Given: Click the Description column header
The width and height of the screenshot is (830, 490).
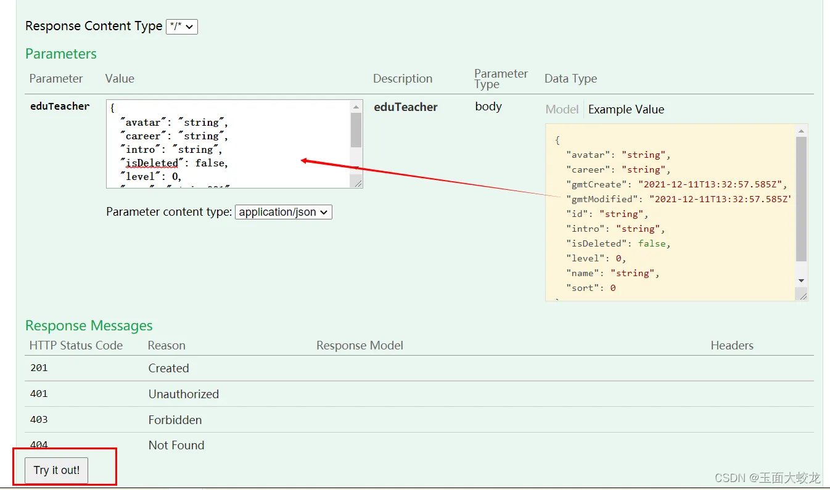Looking at the screenshot, I should click(x=403, y=79).
